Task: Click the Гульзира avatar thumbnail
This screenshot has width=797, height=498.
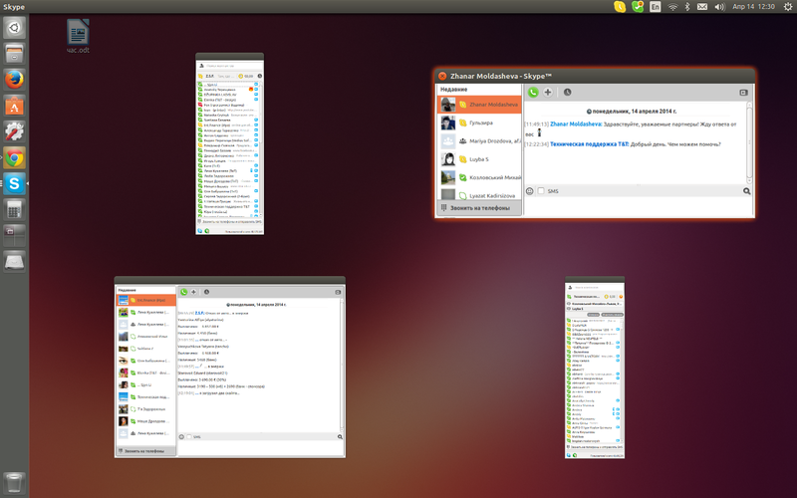Action: [x=447, y=123]
